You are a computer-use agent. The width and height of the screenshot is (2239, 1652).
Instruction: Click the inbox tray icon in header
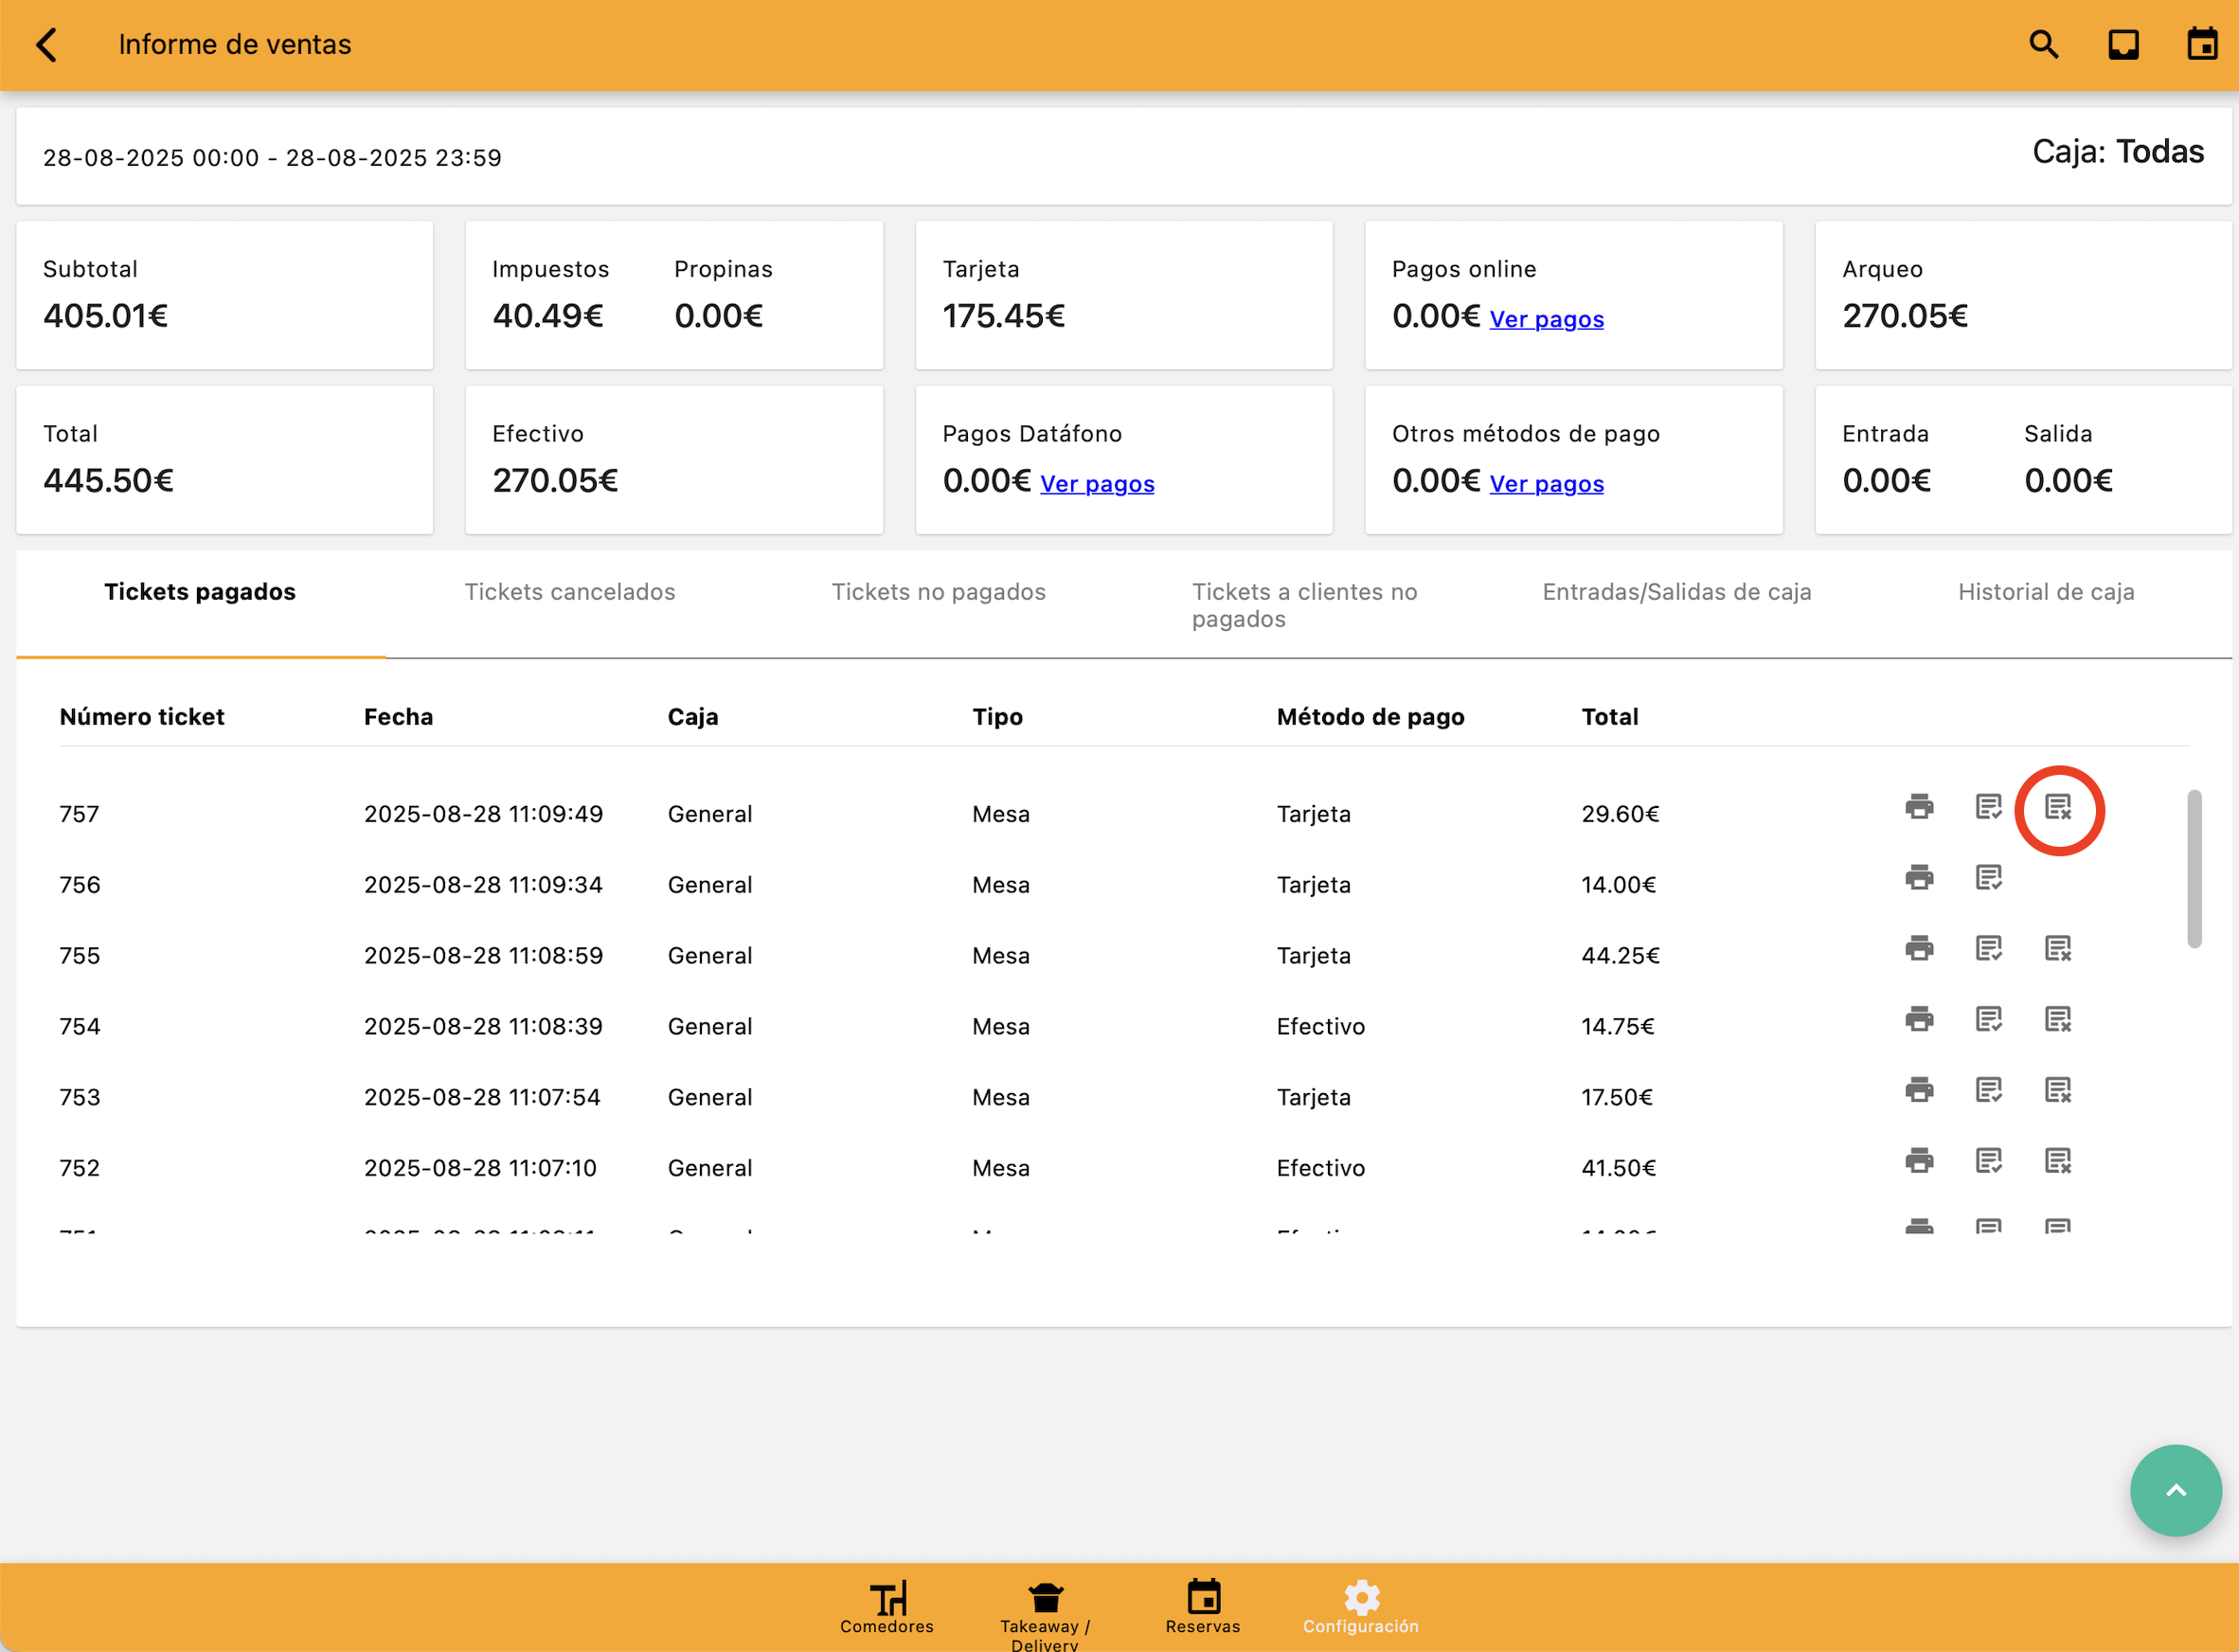[x=2123, y=45]
